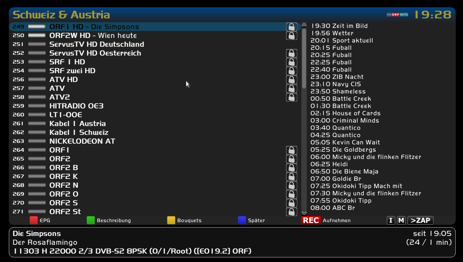Toggle the lock icon beside ATV HD
Screen dimensions: 463x262
[x=291, y=80]
